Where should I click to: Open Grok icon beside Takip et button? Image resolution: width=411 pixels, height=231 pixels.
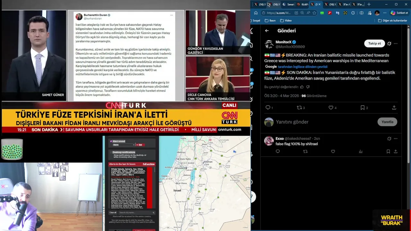coord(389,44)
